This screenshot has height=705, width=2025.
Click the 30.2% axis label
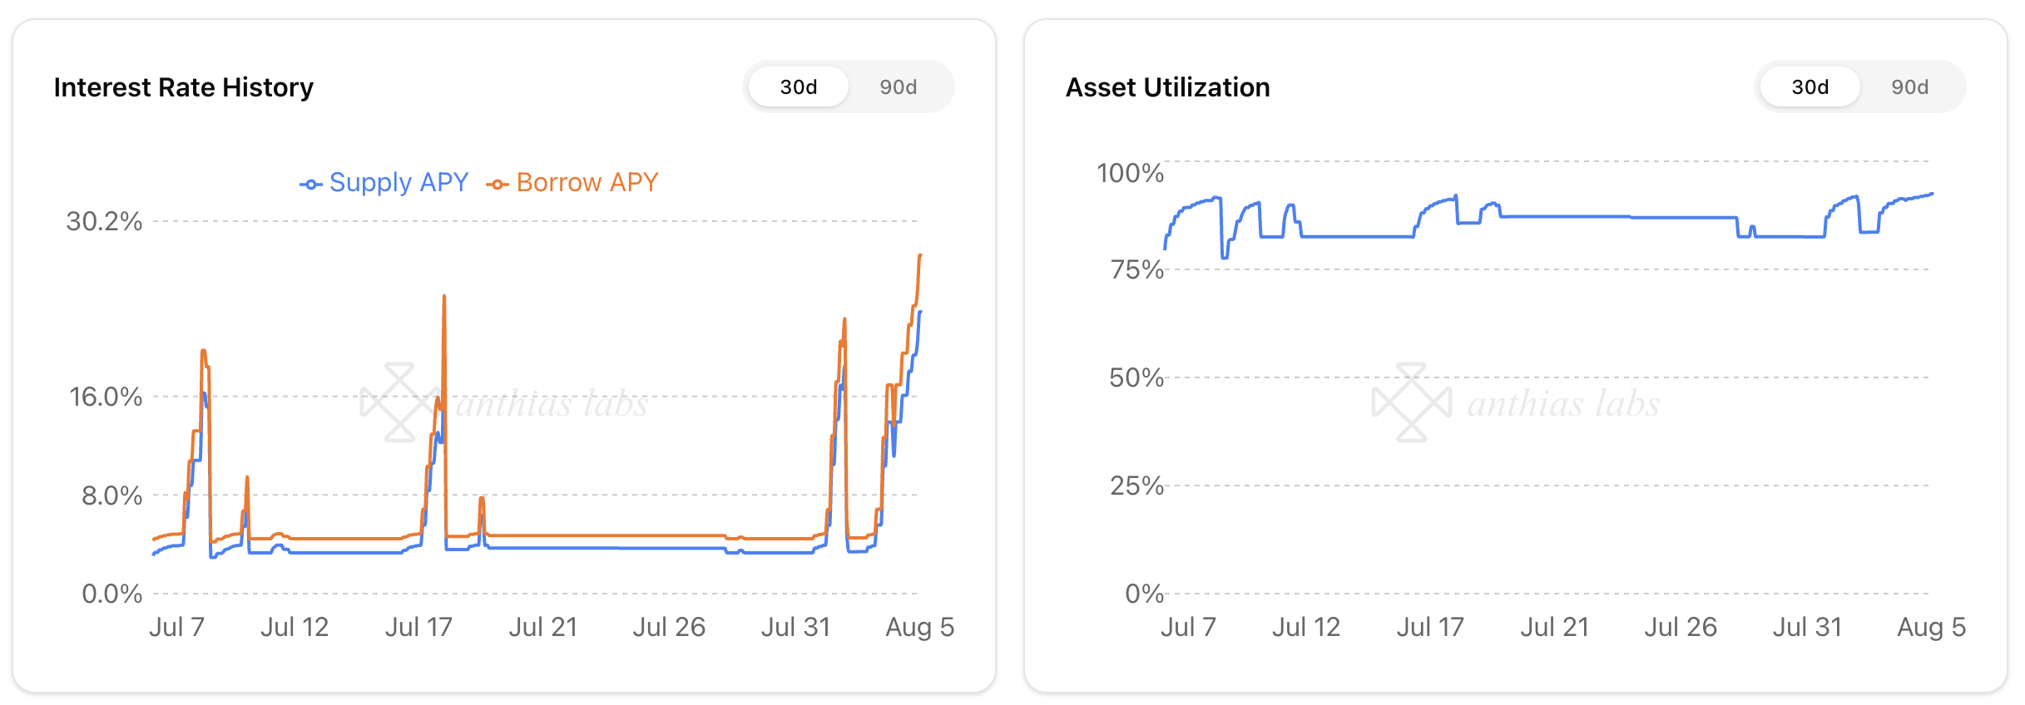(x=104, y=221)
